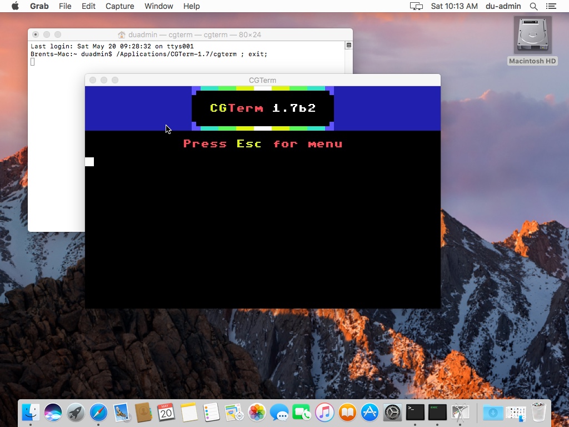Open Downloads folder stack in Dock
The width and height of the screenshot is (569, 427).
point(493,413)
